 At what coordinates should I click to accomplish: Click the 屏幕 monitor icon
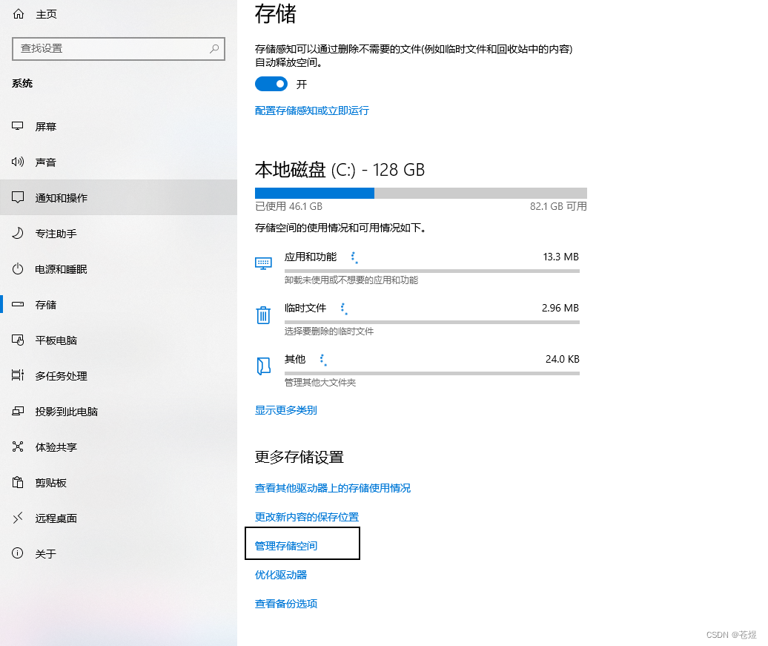[18, 126]
